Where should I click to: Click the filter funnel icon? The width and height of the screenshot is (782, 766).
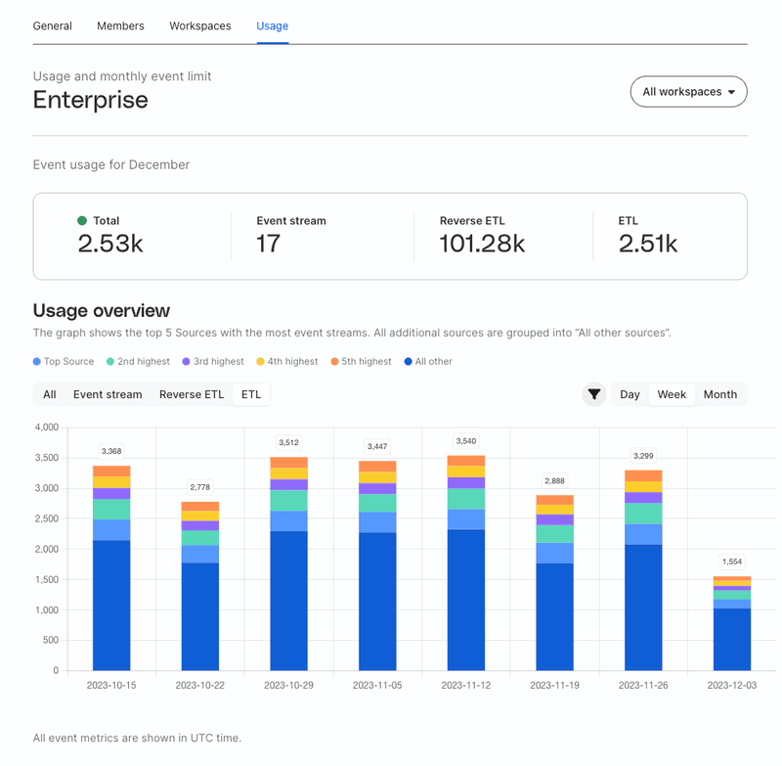[594, 394]
